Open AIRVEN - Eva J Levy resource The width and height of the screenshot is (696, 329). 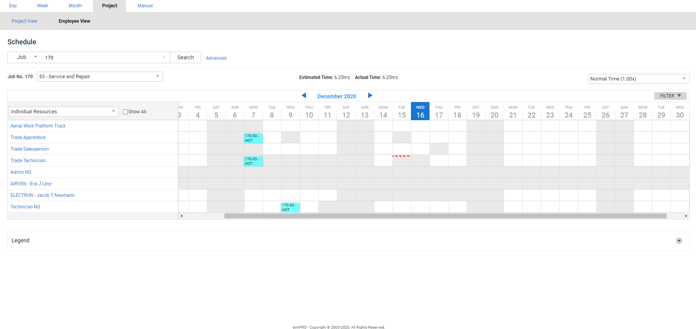point(31,184)
